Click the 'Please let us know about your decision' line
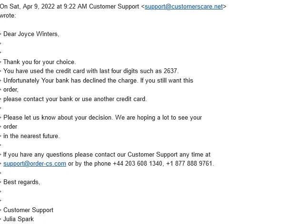Screen dimensions: 288x224 [102, 117]
